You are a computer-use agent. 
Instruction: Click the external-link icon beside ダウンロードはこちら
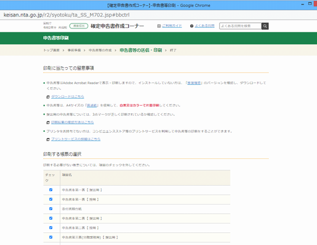click(48, 97)
